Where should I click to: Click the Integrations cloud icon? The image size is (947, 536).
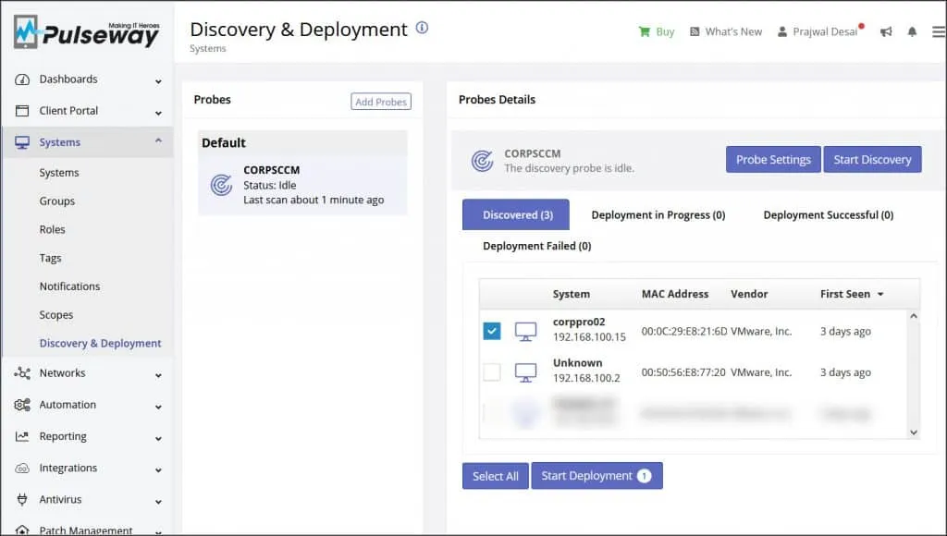coord(22,468)
